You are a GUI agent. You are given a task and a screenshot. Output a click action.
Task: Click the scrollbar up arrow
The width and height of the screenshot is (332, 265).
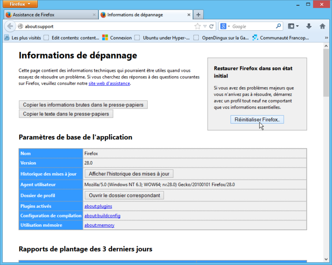tap(326, 46)
